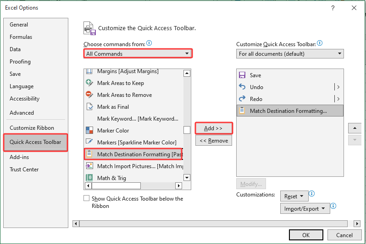Select the Mark as Final icon
Image resolution: width=366 pixels, height=244 pixels.
coord(89,107)
